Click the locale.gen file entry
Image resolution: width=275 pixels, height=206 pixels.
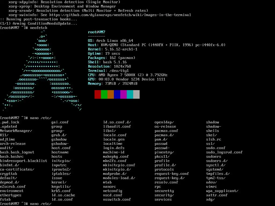pyautogui.click(x=114, y=139)
